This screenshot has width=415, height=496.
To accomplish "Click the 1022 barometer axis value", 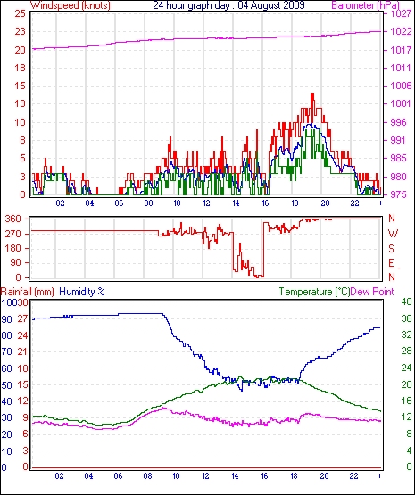I will coord(401,31).
